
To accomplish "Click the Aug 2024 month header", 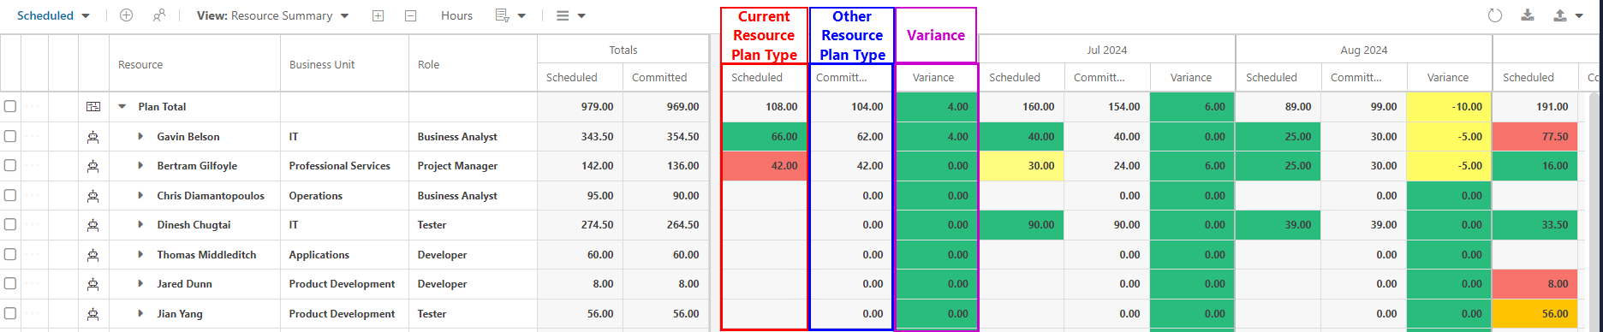I will click(x=1363, y=50).
